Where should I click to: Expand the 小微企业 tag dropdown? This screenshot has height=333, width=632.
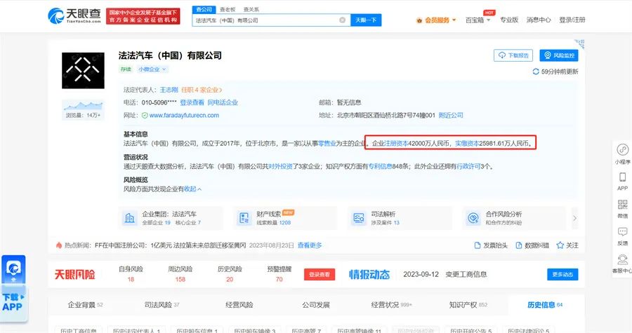click(x=153, y=69)
